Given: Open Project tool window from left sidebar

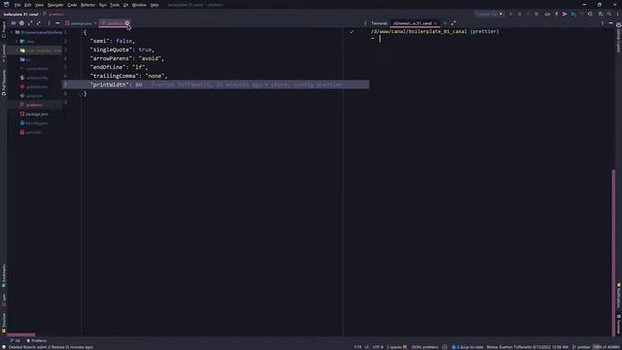Looking at the screenshot, I should pyautogui.click(x=4, y=30).
